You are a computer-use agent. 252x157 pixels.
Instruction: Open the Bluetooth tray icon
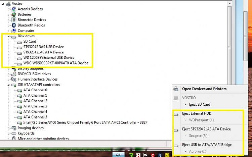pyautogui.click(x=160, y=155)
